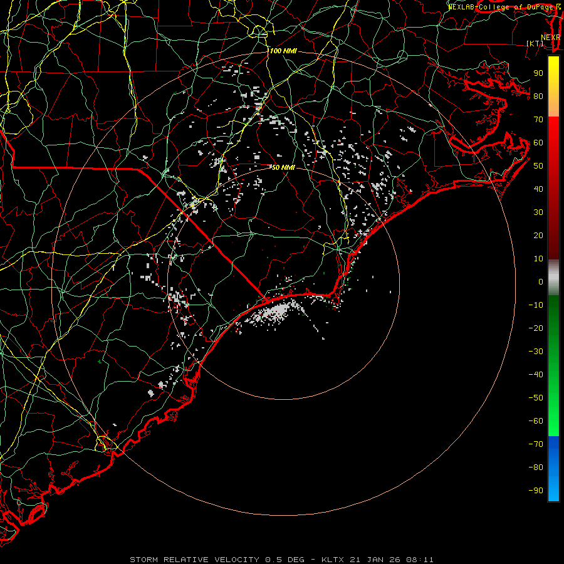
Task: Click the "100 NMI" range ring label
Action: [283, 51]
